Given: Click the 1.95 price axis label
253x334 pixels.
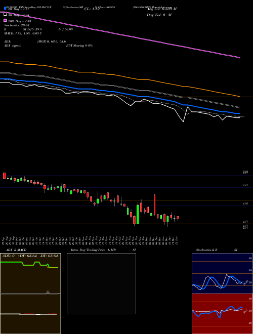Looking at the screenshot, I should click(245, 204).
